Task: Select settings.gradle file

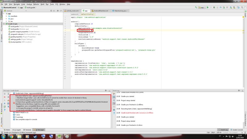Action: point(20,40)
